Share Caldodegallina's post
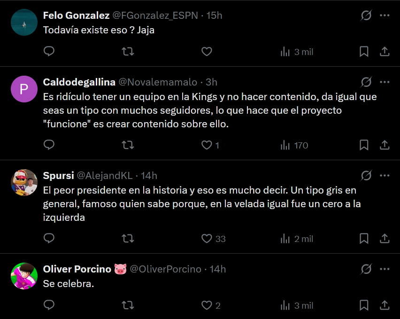Viewport: 400px width, 319px height. tap(385, 145)
